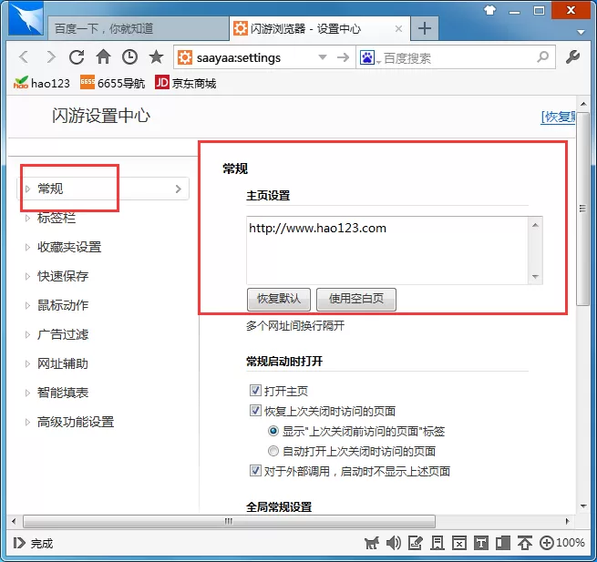Click the page scrollbar down arrow

[x=583, y=506]
